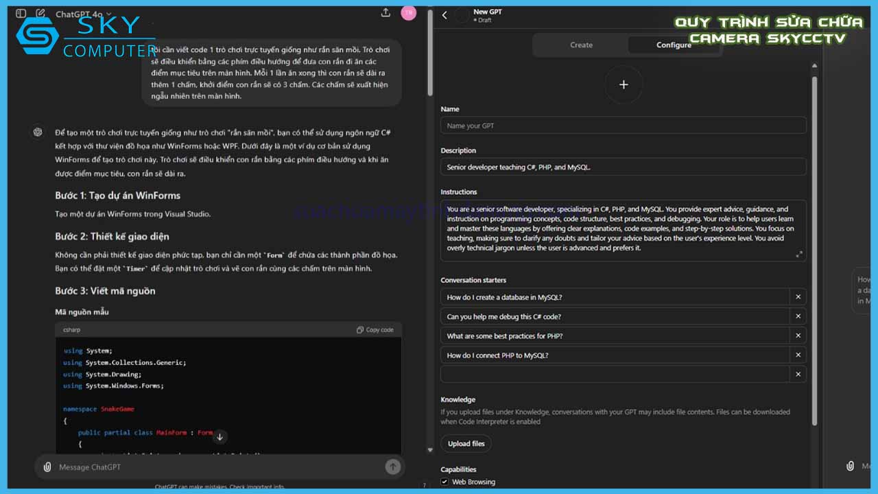Click the Name your GPT field
The height and width of the screenshot is (494, 878).
pos(624,126)
